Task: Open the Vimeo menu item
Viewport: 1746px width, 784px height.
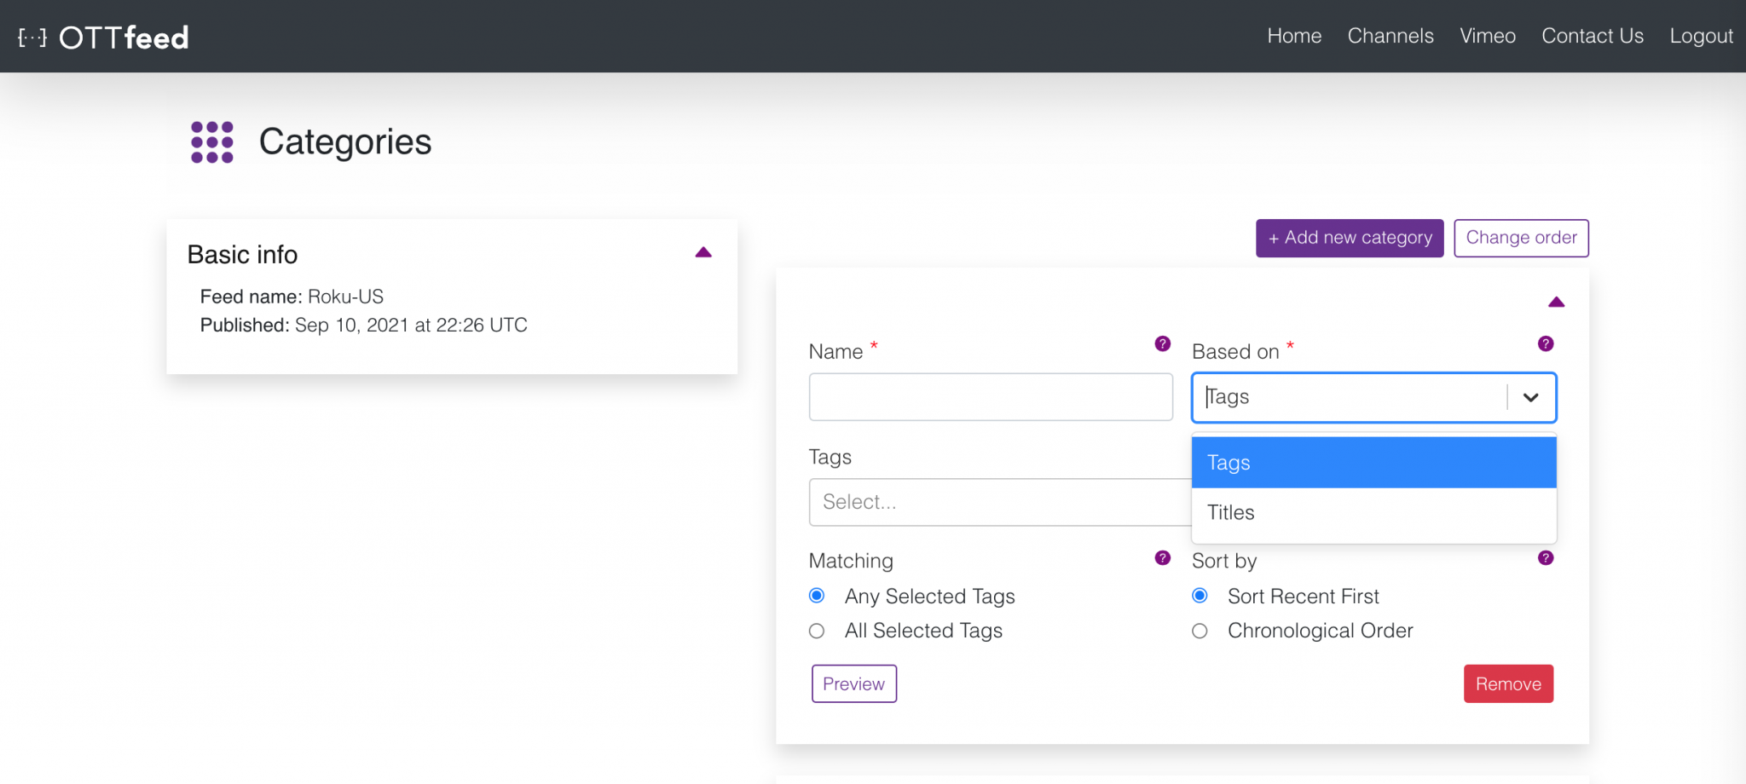Action: click(1487, 36)
